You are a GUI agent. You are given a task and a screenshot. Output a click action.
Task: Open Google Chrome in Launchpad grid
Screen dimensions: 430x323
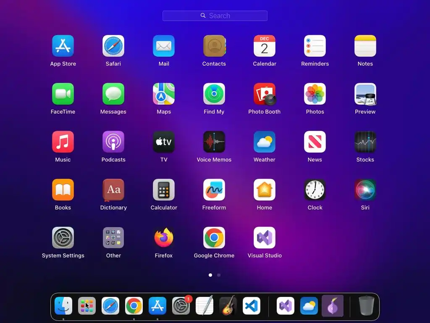tap(214, 238)
